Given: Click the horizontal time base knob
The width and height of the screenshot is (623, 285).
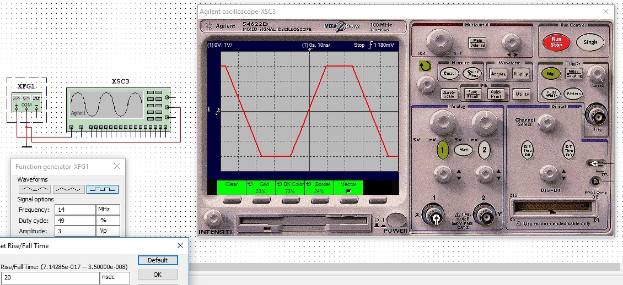Looking at the screenshot, I should click(439, 41).
